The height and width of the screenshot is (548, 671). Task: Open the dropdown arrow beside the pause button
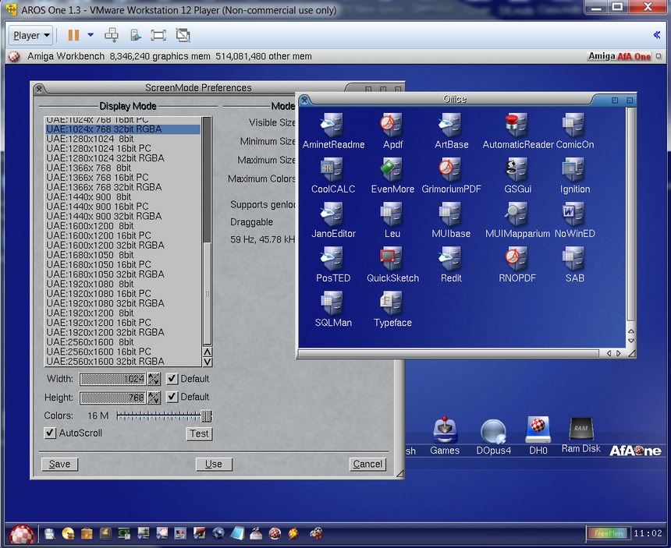tap(91, 35)
